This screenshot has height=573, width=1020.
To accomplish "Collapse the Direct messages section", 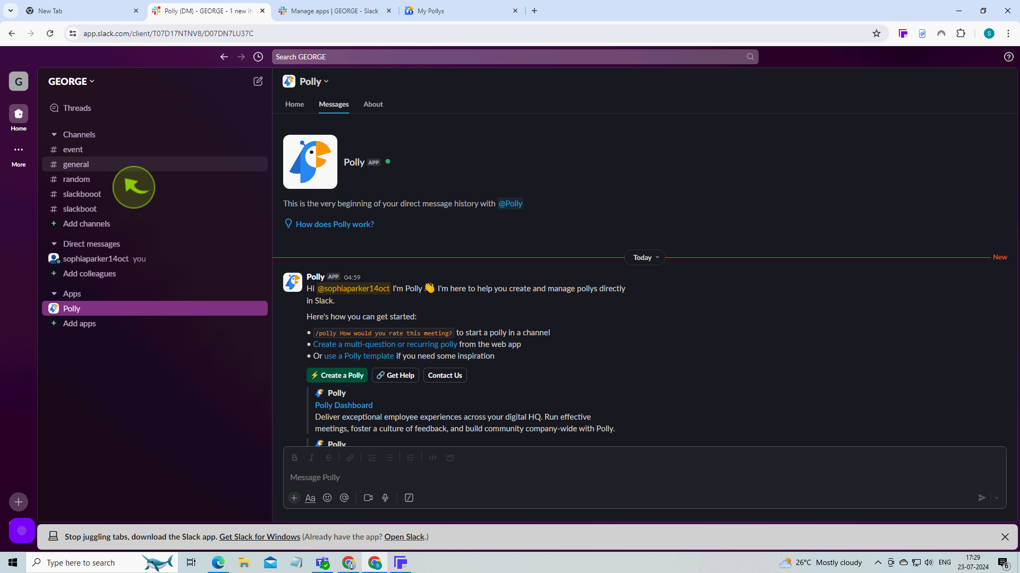I will (54, 244).
